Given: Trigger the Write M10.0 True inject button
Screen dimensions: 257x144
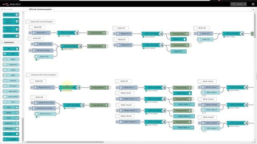Looking at the screenshot, I should pyautogui.click(x=32, y=103).
